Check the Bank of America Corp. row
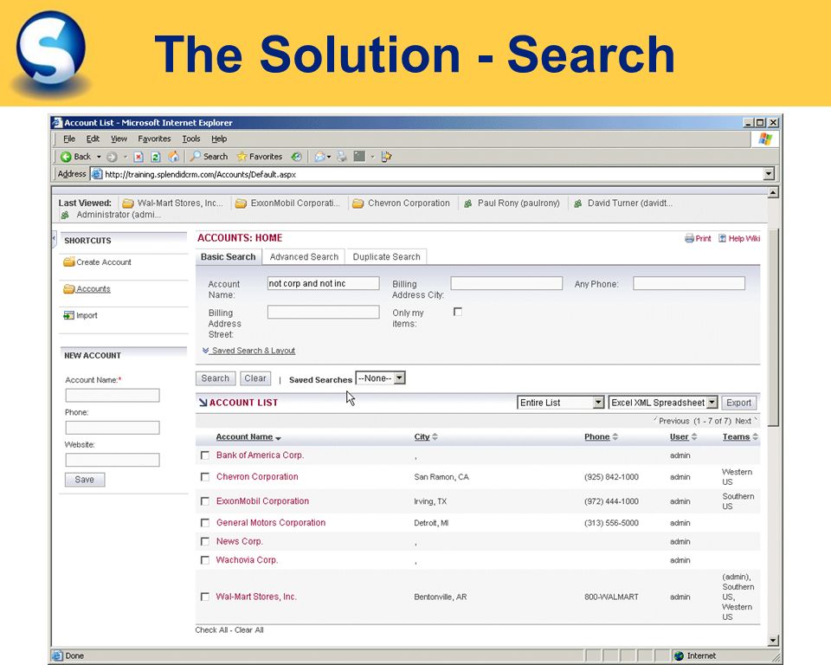The height and width of the screenshot is (665, 831). (205, 455)
